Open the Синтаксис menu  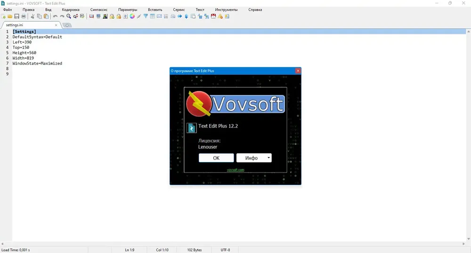tap(99, 9)
